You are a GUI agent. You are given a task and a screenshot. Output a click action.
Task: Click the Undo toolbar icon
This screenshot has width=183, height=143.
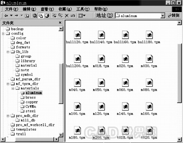tap(73, 16)
